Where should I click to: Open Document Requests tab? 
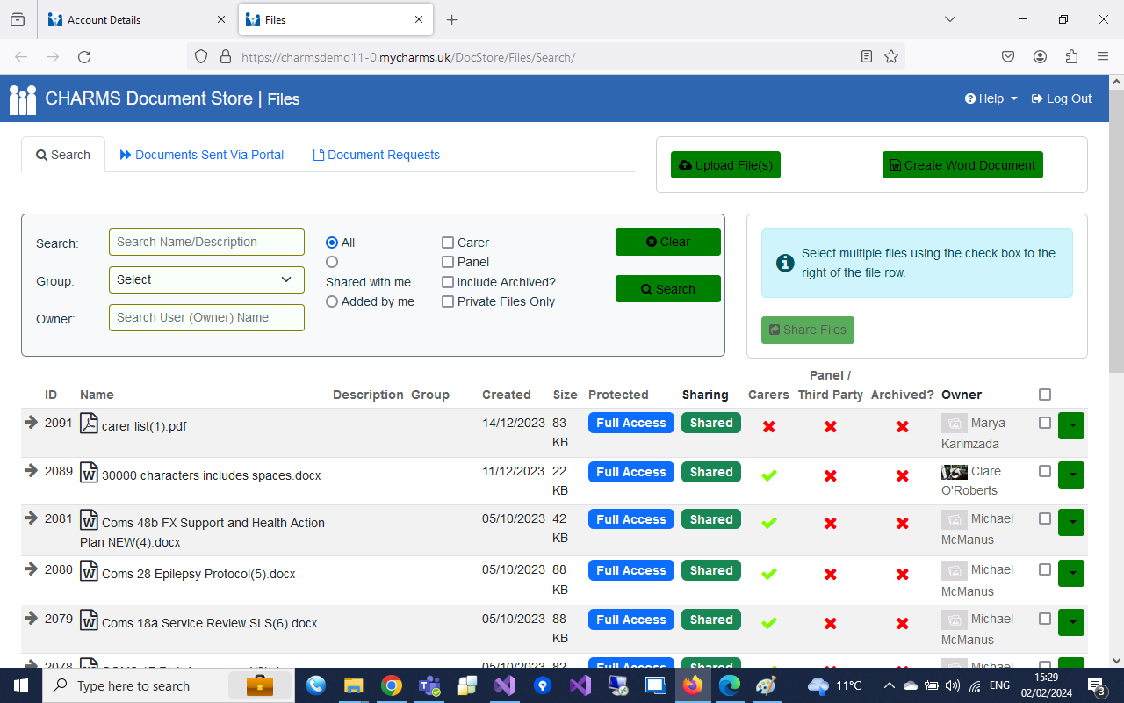pyautogui.click(x=377, y=155)
